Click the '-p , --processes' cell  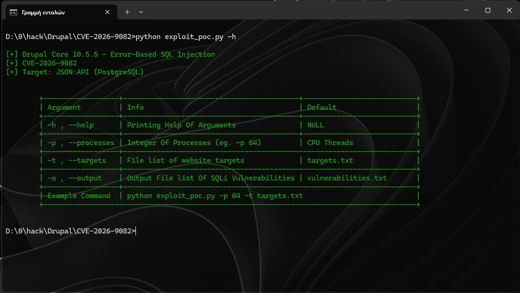[81, 143]
